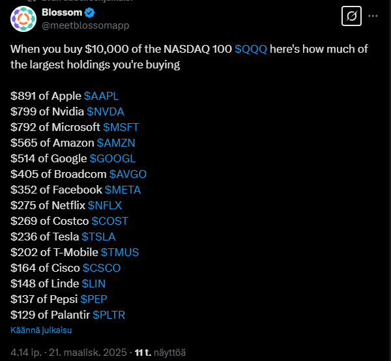Open the $AAPL cashtag
The image size is (391, 361).
click(x=101, y=96)
